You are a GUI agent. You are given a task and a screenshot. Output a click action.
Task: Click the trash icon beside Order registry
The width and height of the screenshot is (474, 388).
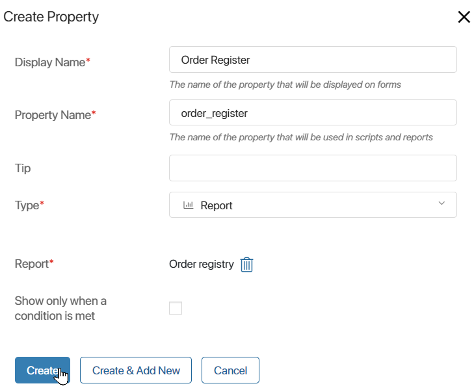click(x=246, y=265)
